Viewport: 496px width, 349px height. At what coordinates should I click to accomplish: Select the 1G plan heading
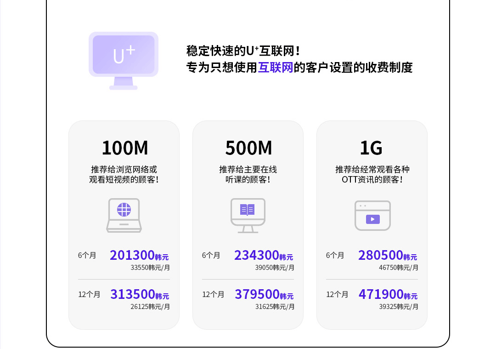372,148
